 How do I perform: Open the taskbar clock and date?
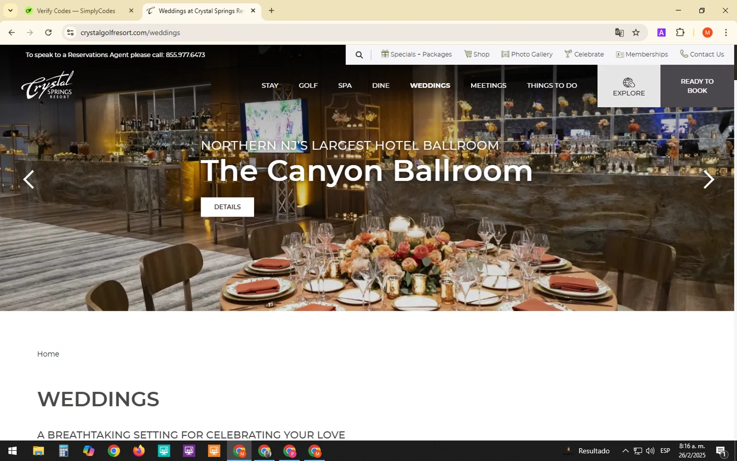click(x=692, y=451)
